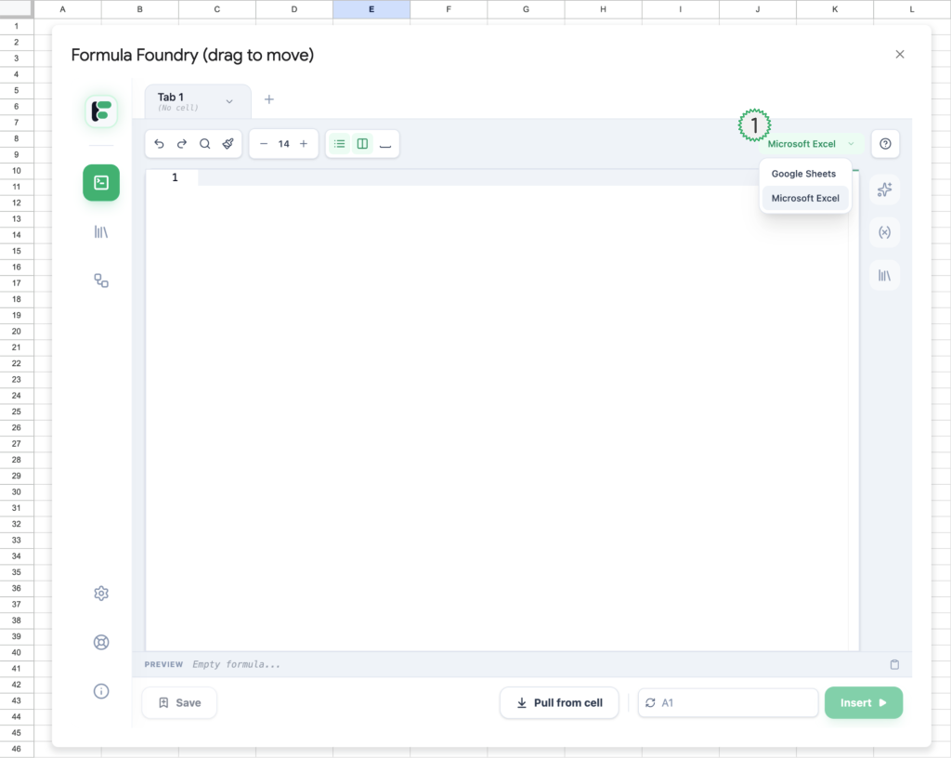Open the library icon in left sidebar
The image size is (951, 758).
101,232
